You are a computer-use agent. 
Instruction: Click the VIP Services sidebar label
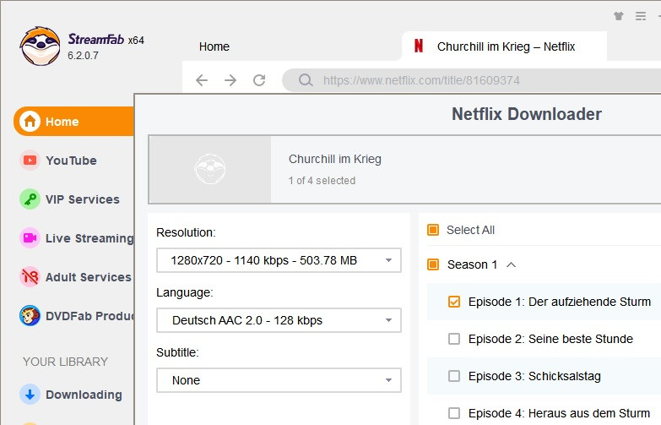click(x=83, y=199)
